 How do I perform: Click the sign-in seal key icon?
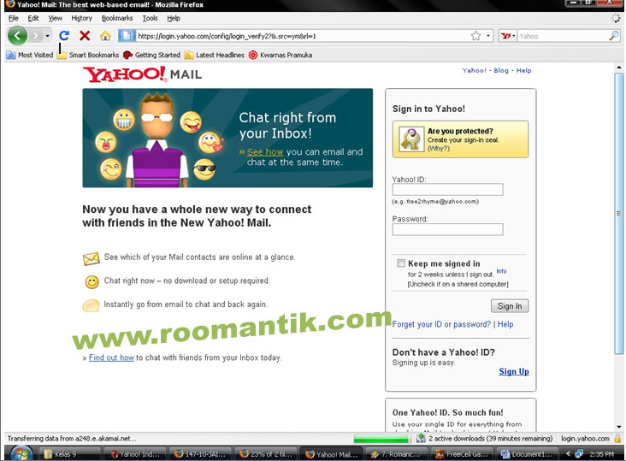tap(411, 139)
